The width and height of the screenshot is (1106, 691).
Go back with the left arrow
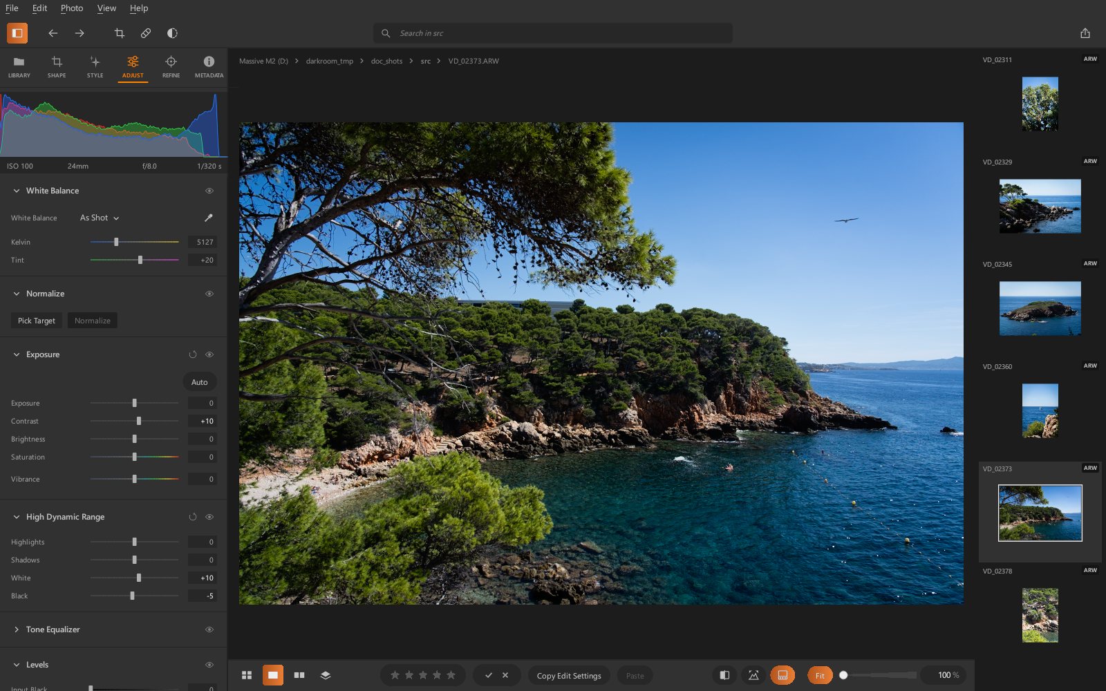pos(53,33)
